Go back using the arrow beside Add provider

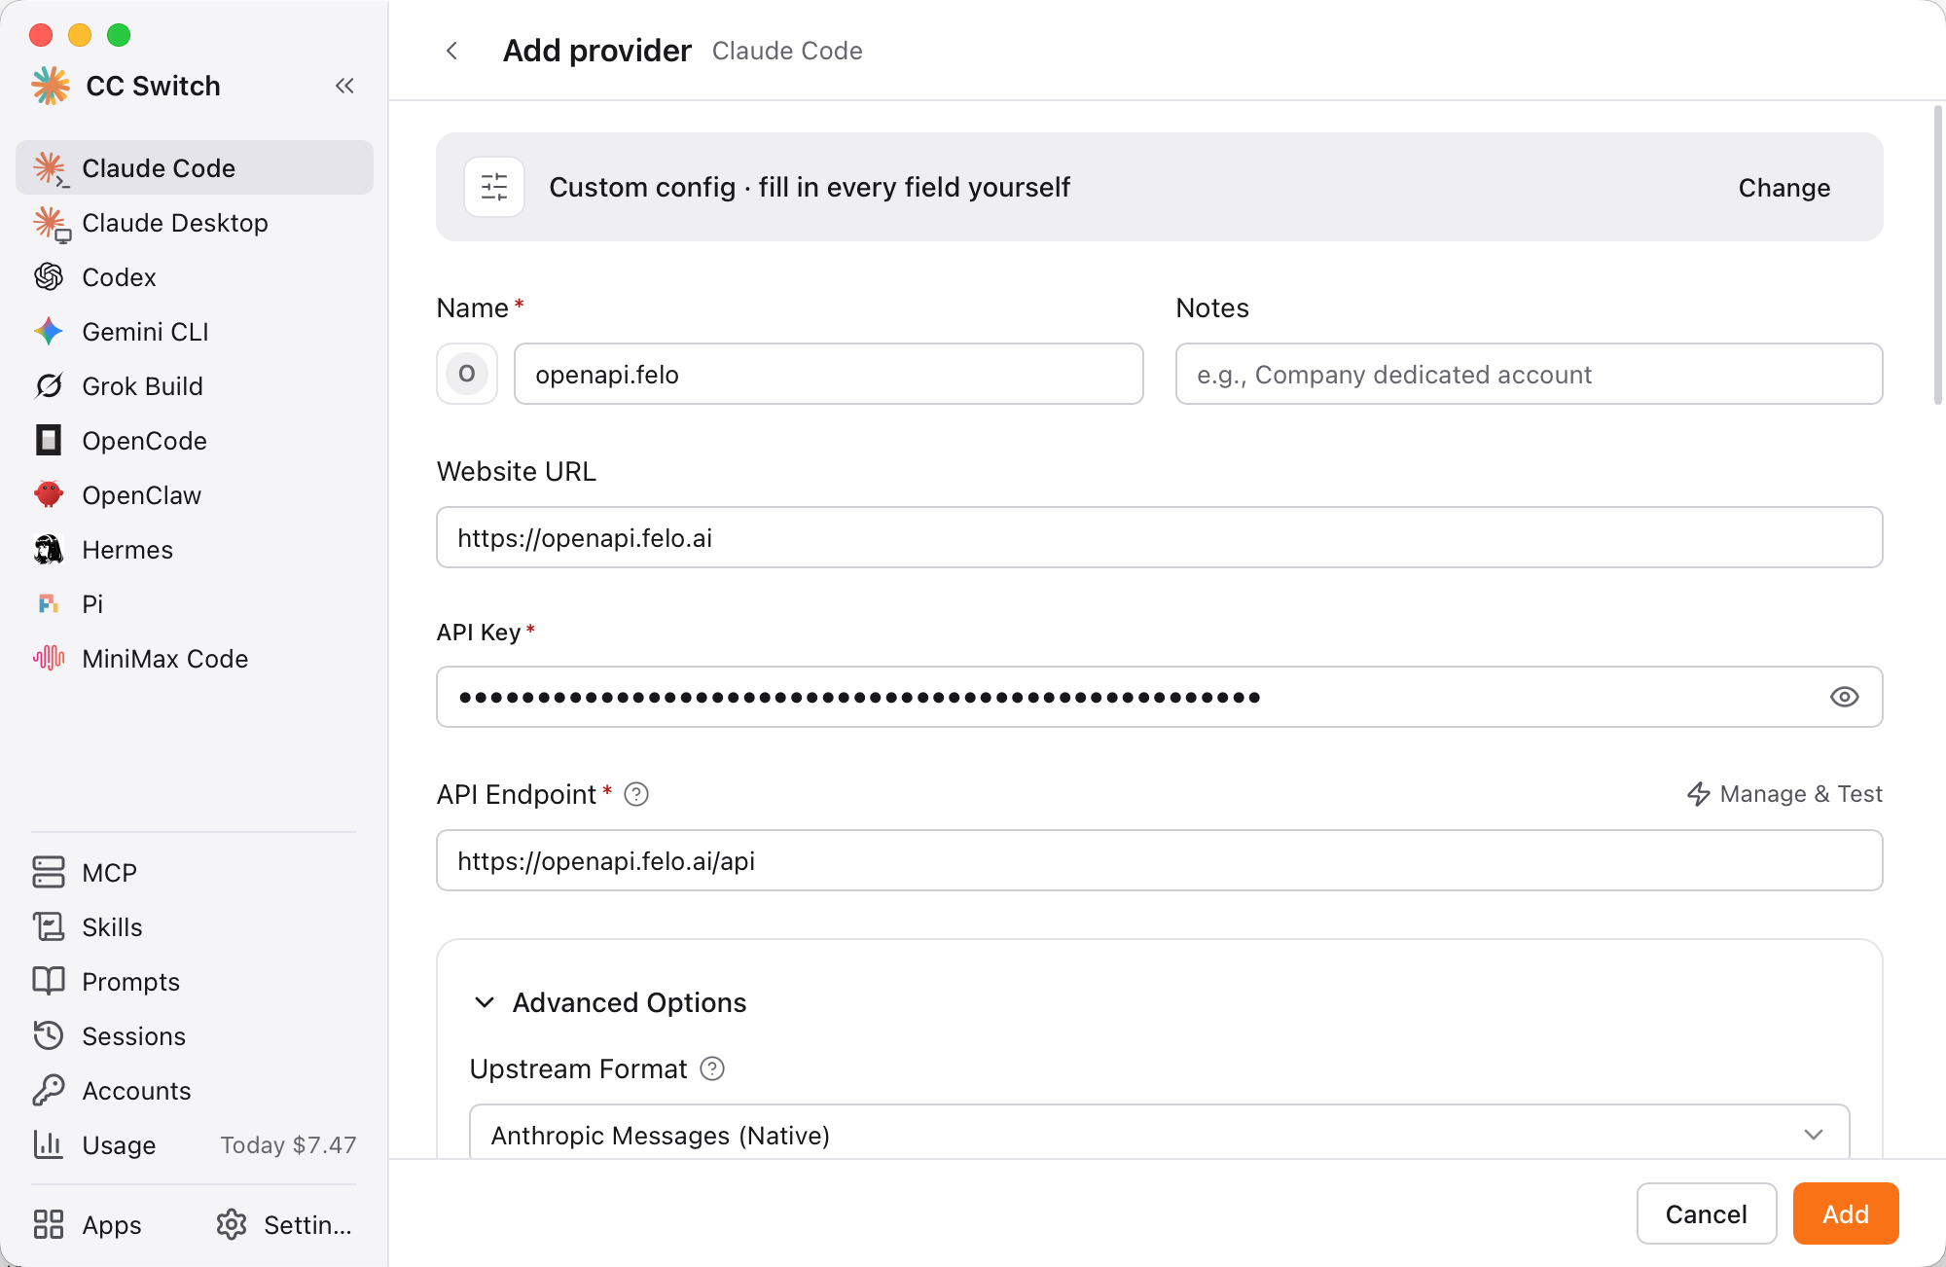(x=451, y=51)
